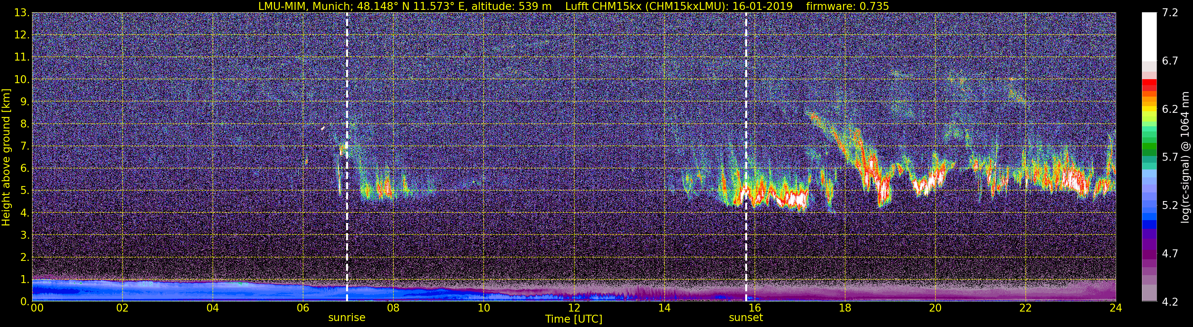
Task: Click the colorbar tick label '5.2'
Action: click(1170, 205)
